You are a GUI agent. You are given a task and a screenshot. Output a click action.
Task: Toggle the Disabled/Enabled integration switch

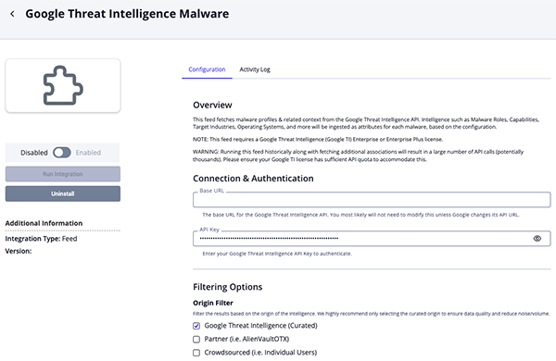coord(62,153)
